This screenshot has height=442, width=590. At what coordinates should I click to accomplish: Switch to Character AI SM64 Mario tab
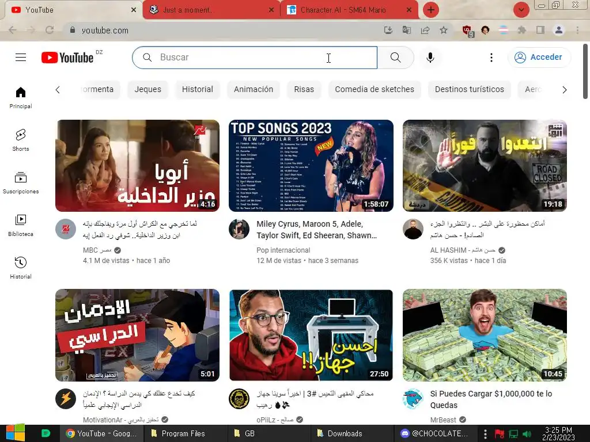click(x=349, y=10)
